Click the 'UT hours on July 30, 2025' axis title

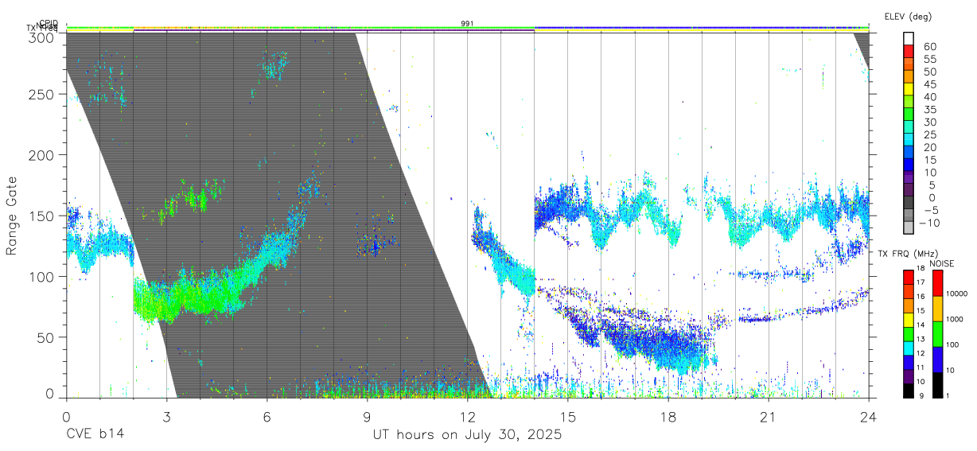point(467,435)
